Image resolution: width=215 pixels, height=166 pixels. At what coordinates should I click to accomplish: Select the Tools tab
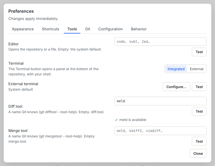(72, 29)
